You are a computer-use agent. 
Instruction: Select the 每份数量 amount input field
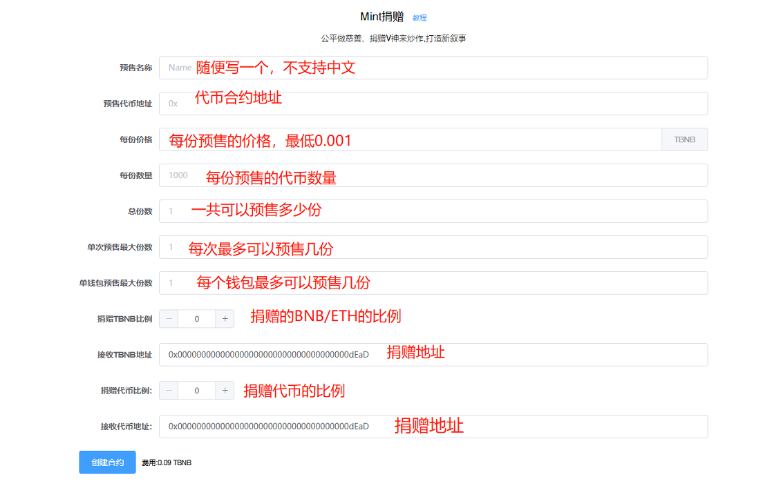pyautogui.click(x=433, y=175)
